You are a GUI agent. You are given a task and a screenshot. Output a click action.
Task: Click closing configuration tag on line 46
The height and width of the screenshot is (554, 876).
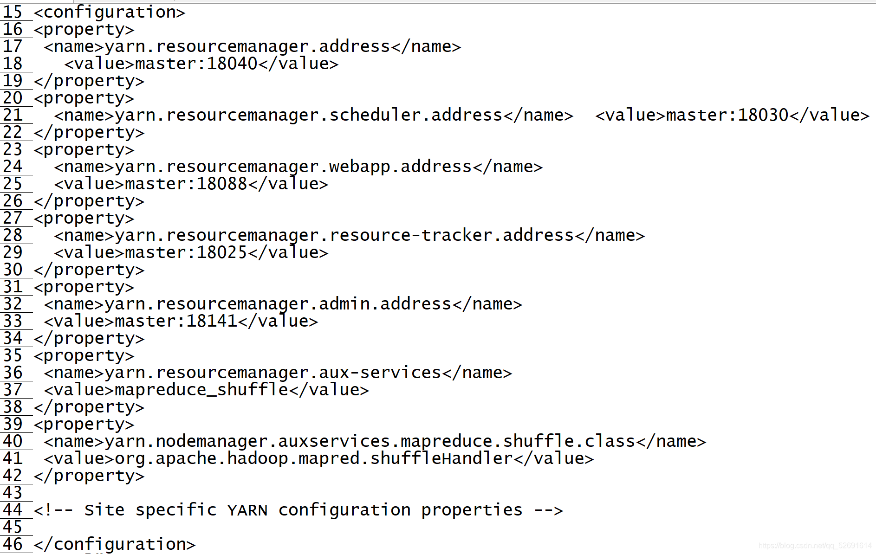click(115, 544)
